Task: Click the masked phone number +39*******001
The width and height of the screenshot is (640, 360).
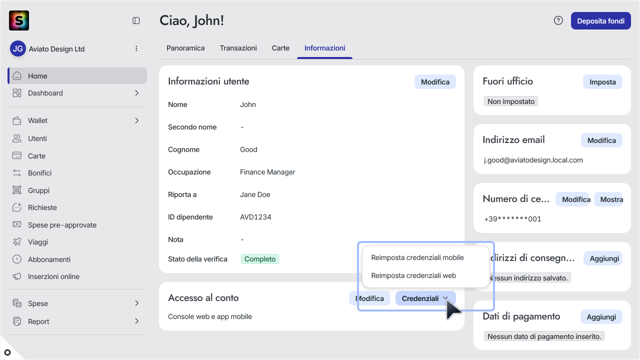Action: (512, 219)
